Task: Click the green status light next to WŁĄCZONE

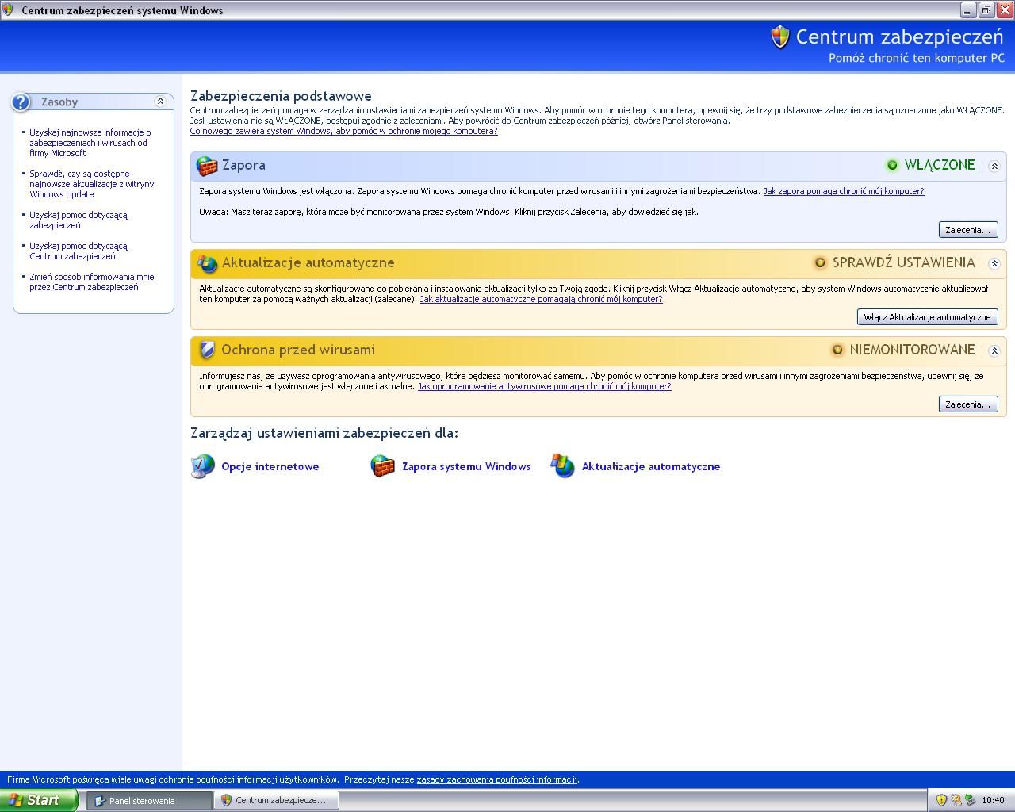Action: click(892, 165)
